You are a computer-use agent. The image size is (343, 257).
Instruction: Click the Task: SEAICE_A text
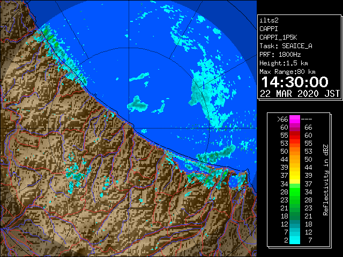pos(286,46)
